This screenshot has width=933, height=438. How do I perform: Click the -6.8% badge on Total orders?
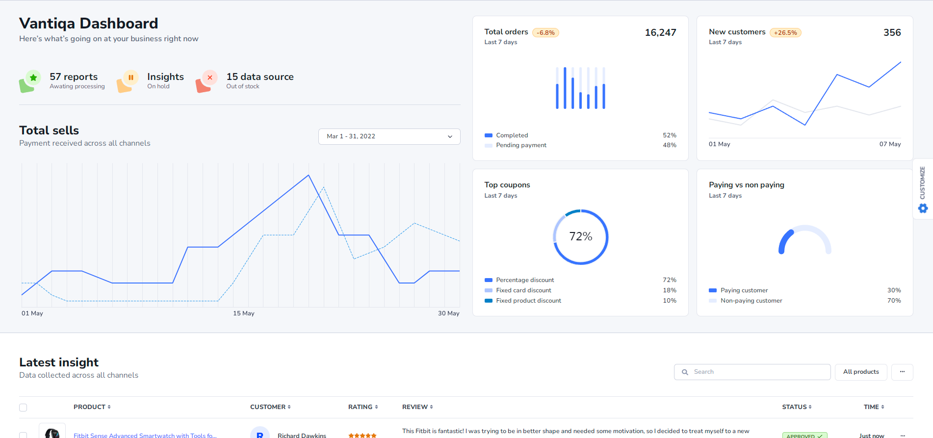[545, 33]
